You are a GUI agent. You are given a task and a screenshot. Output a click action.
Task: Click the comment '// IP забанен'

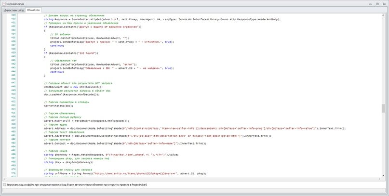(60, 34)
